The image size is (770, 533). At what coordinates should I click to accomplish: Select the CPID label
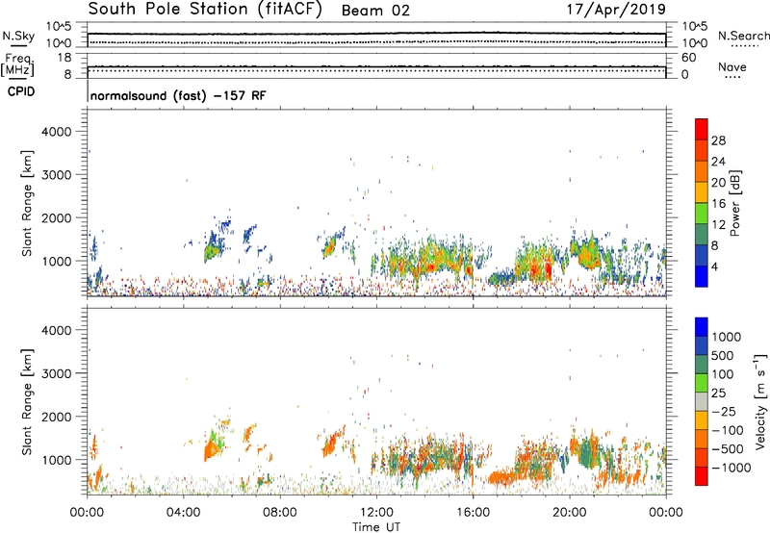(21, 91)
